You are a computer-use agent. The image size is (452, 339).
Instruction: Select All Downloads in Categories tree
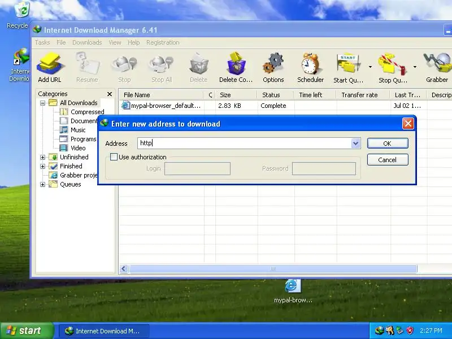(x=73, y=103)
